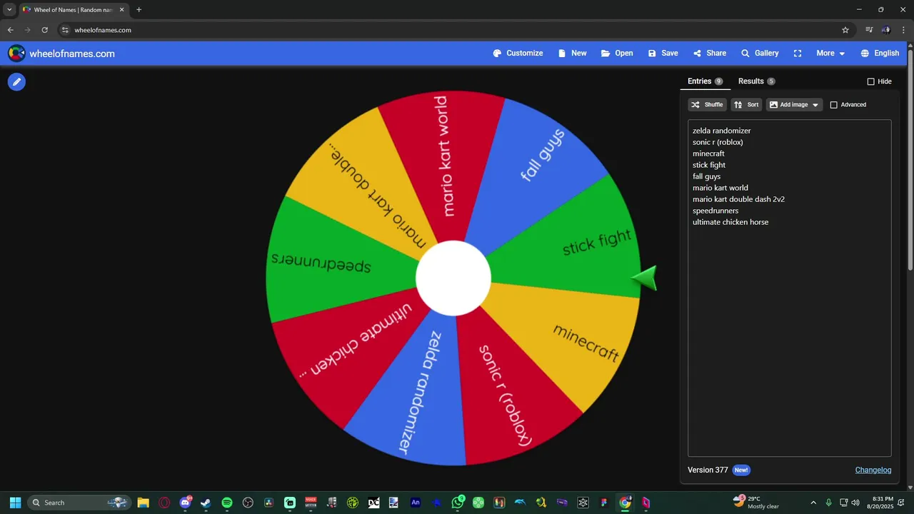
Task: Open Steam from the taskbar
Action: [206, 503]
